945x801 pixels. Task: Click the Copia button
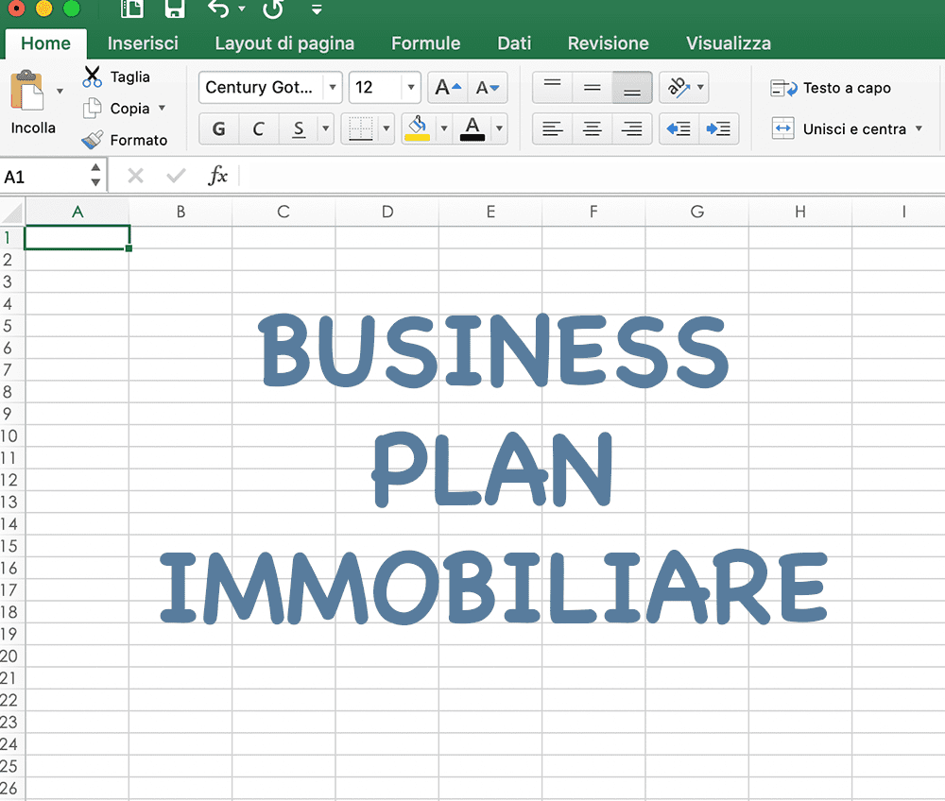[x=124, y=109]
